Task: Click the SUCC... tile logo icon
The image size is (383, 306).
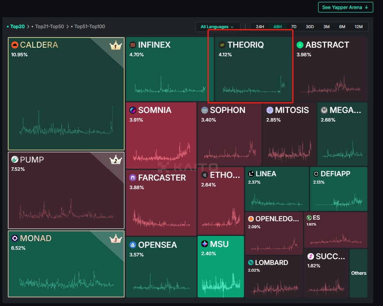Action: tap(310, 256)
